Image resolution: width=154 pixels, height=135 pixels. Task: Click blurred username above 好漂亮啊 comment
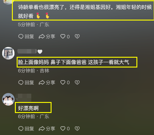coord(24,97)
